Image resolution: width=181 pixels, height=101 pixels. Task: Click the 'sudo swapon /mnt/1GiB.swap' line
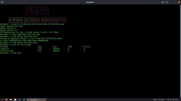18,43
